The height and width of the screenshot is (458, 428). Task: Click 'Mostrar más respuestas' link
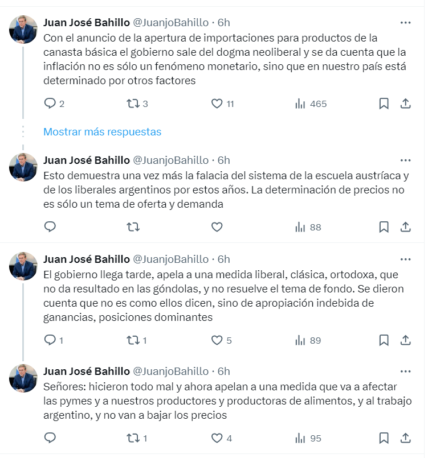click(103, 132)
